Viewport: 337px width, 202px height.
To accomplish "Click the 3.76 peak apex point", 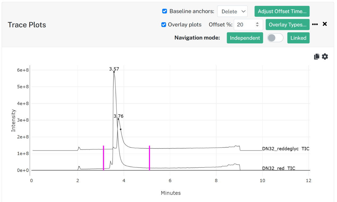I will coord(118,119).
